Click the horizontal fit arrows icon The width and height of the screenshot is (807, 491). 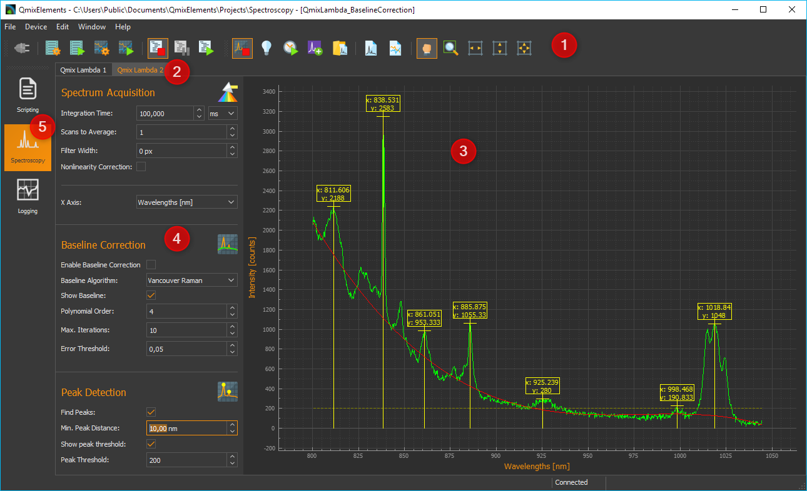475,48
